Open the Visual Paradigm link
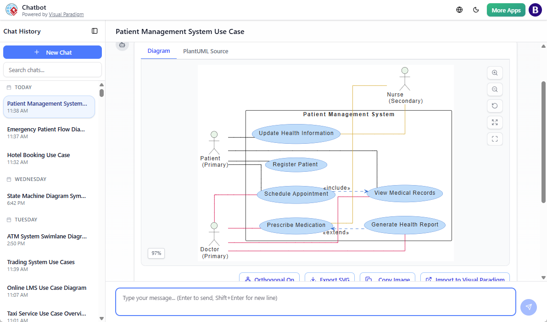547x322 pixels. pyautogui.click(x=66, y=14)
